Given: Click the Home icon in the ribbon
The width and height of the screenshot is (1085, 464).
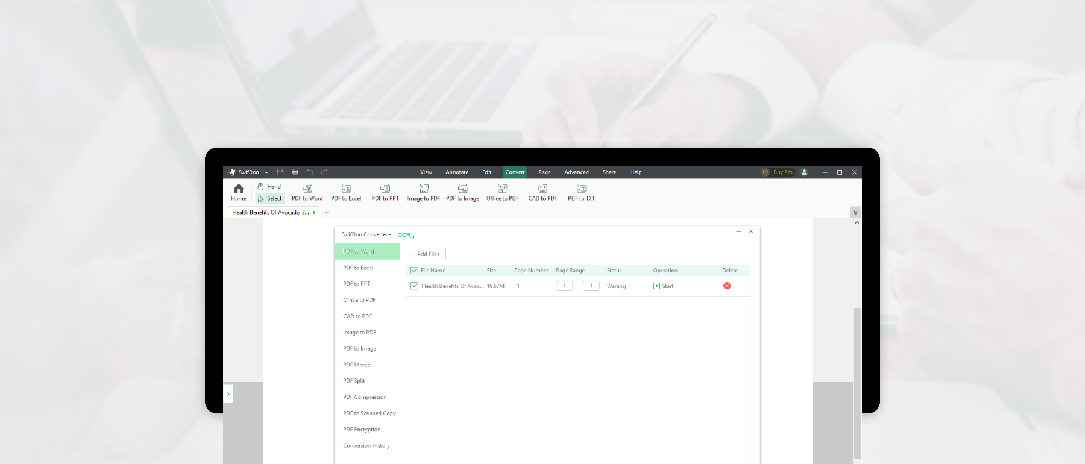Looking at the screenshot, I should point(239,192).
